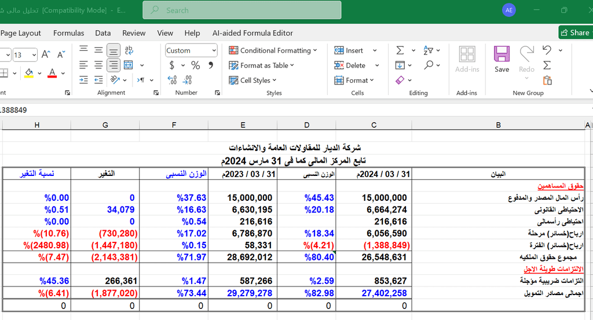The width and height of the screenshot is (593, 320).
Task: Open Conditional Formatting menu
Action: pyautogui.click(x=273, y=50)
